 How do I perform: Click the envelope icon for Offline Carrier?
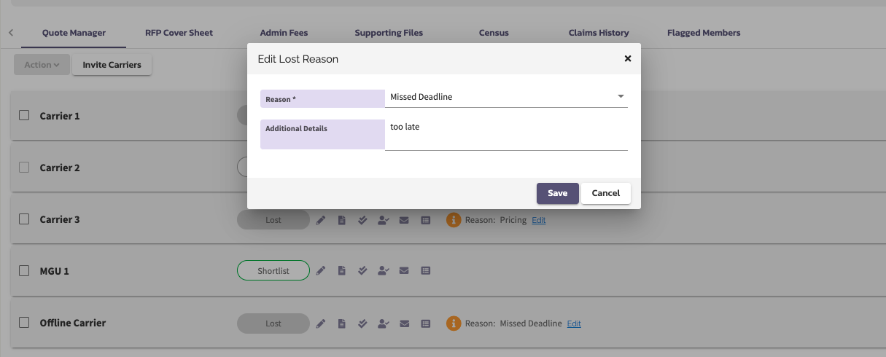point(404,323)
